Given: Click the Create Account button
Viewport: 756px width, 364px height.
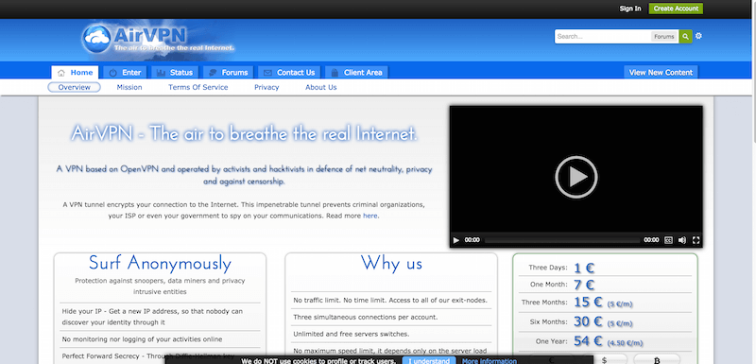Looking at the screenshot, I should tap(676, 9).
